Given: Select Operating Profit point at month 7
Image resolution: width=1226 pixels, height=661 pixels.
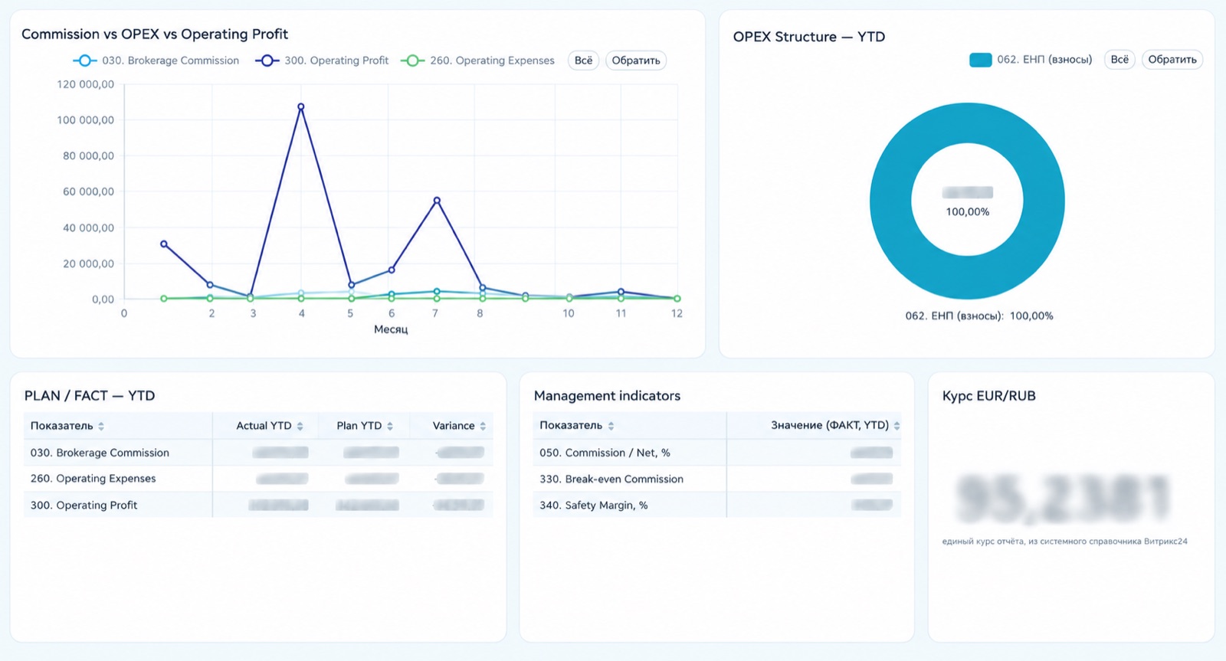Looking at the screenshot, I should point(437,201).
